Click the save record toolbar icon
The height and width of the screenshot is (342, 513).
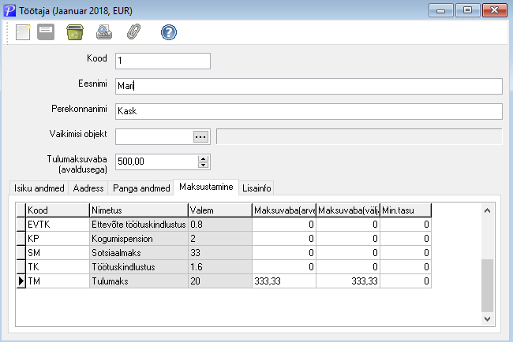point(46,32)
